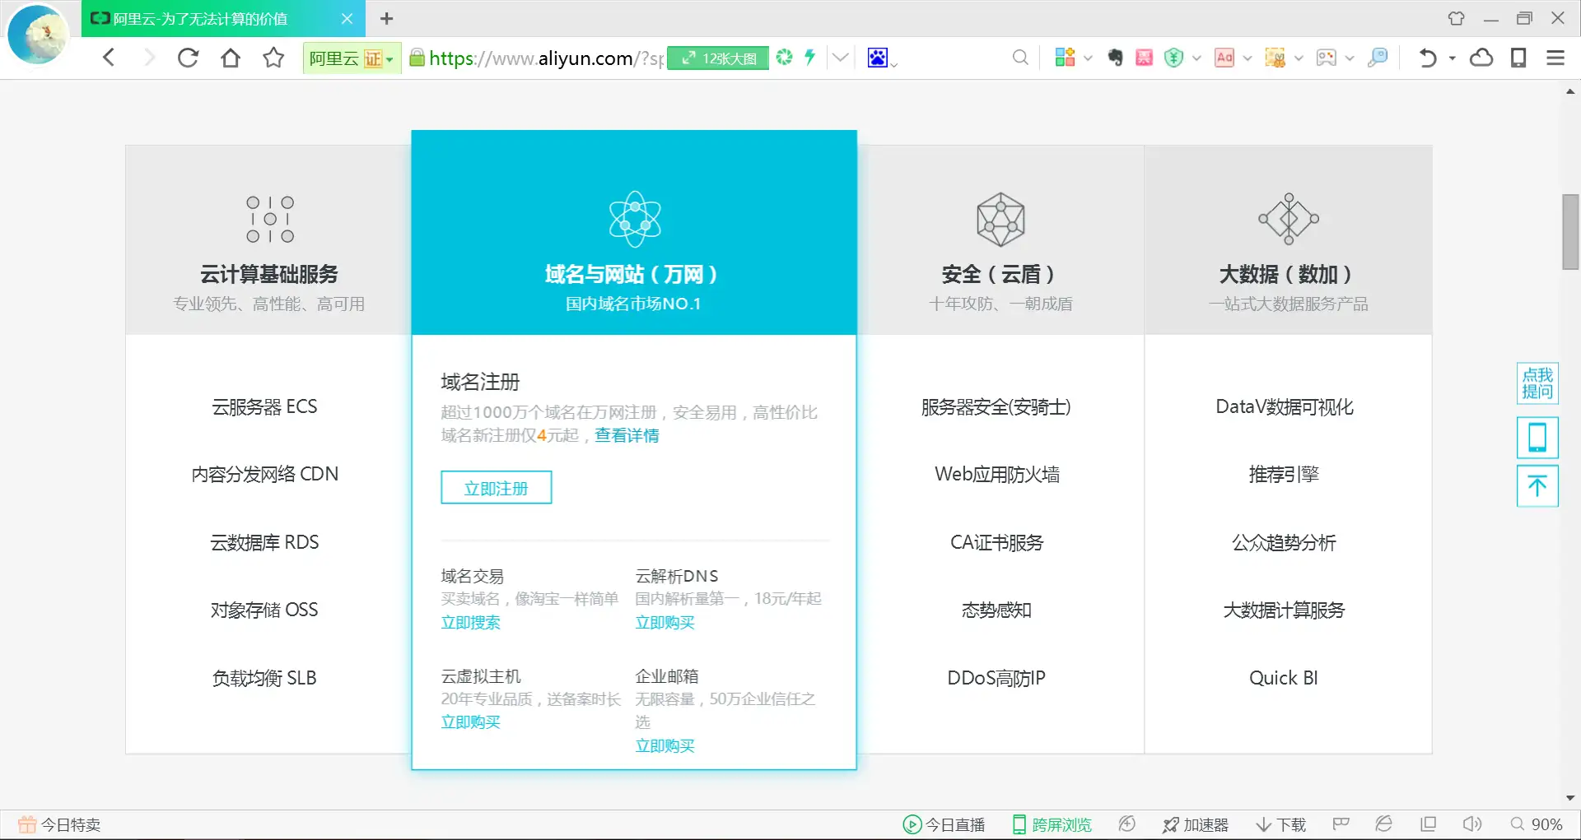Toggle the sound speaker icon in status bar
1581x840 pixels.
click(x=1471, y=824)
